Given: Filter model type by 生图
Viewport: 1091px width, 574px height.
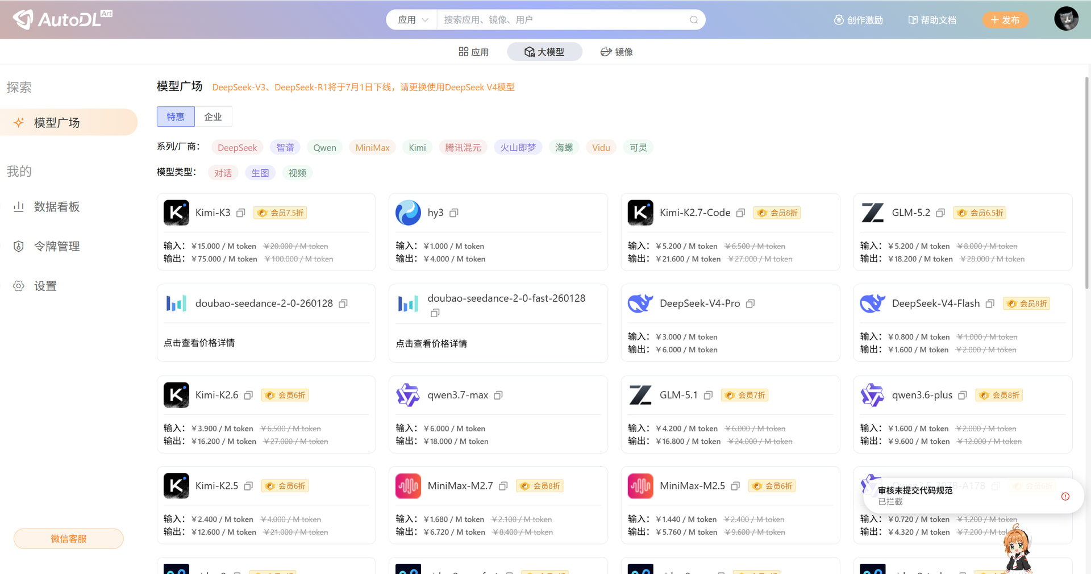Looking at the screenshot, I should [x=260, y=173].
